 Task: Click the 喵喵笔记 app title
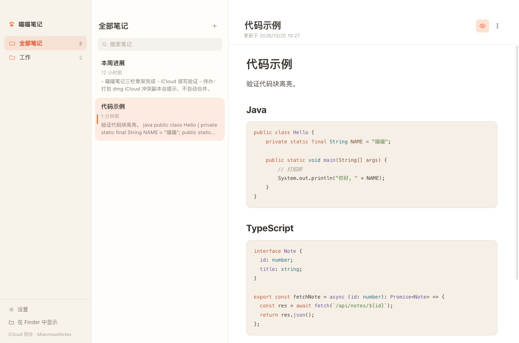30,24
